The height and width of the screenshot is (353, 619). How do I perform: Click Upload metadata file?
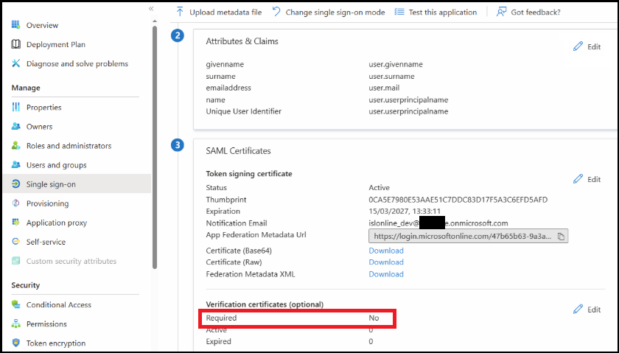point(225,13)
